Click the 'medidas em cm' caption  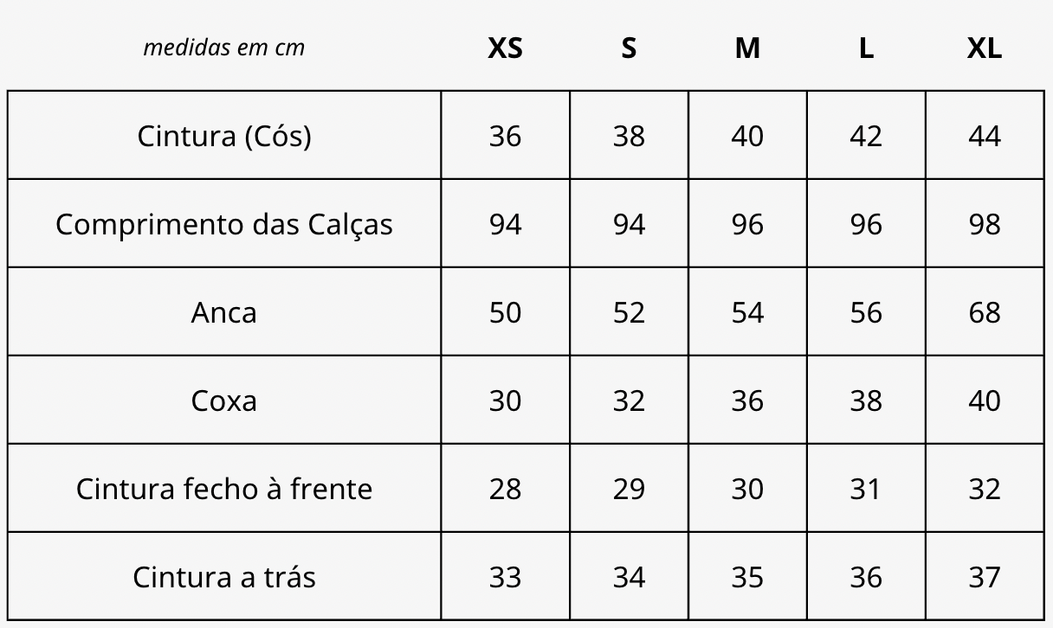(224, 48)
